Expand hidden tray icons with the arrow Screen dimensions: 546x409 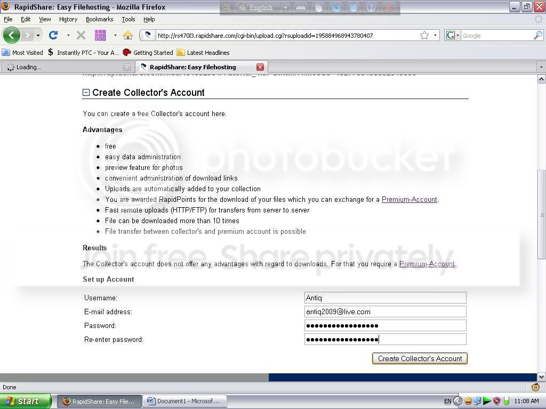[x=457, y=402]
